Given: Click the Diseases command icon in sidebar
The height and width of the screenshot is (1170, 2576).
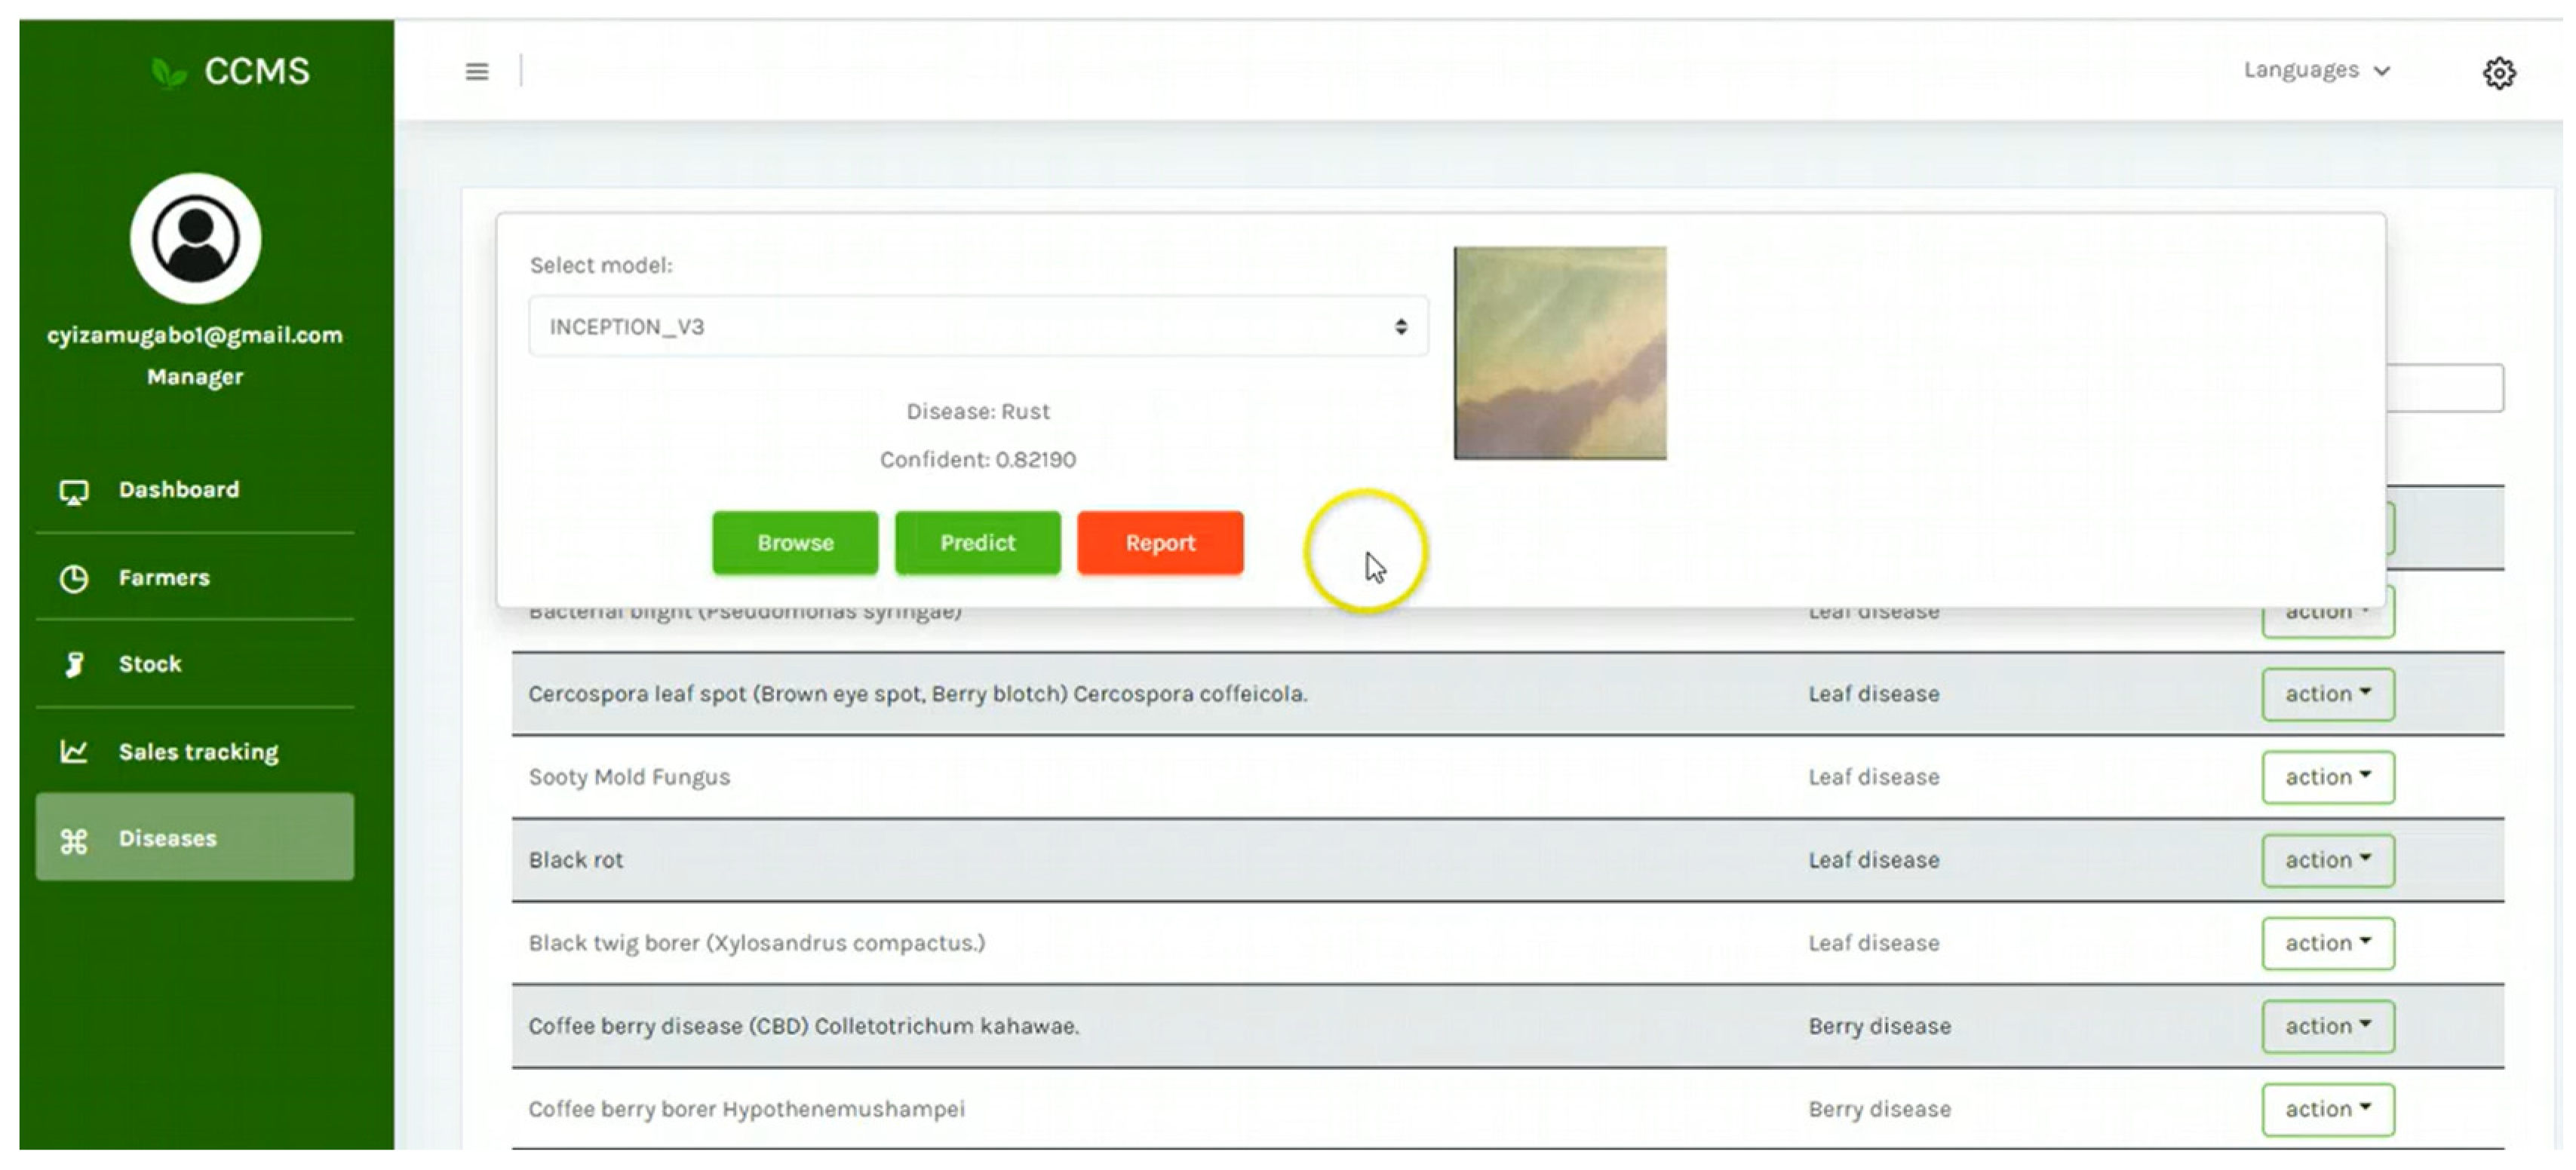Looking at the screenshot, I should tap(74, 839).
